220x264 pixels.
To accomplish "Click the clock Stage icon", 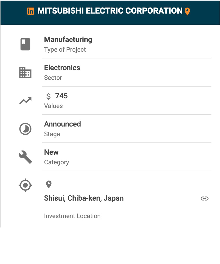I will coord(25,129).
